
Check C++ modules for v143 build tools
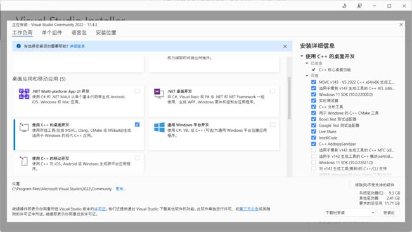[x=314, y=157]
